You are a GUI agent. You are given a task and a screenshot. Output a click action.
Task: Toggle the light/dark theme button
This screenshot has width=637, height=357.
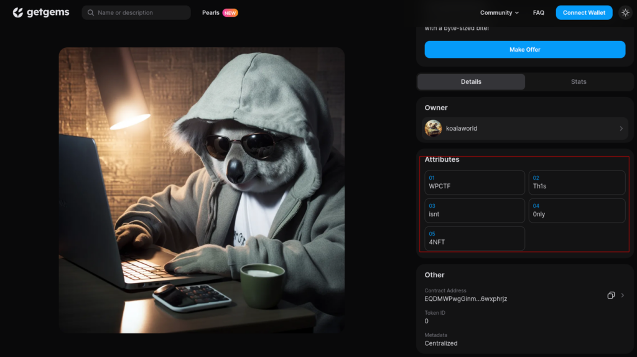click(x=625, y=12)
